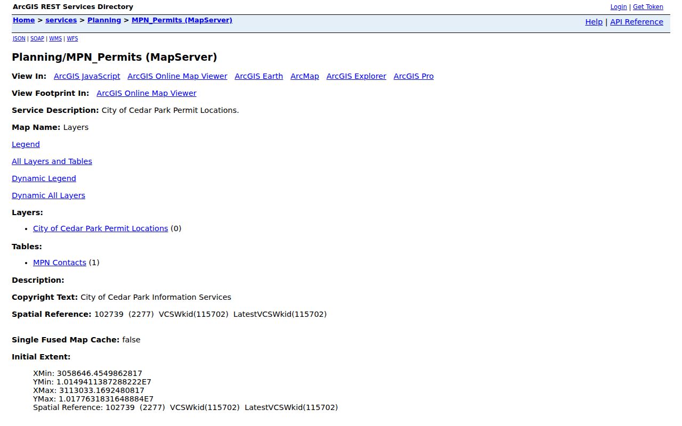Navigate to the Planning folder breadcrumb
The height and width of the screenshot is (426, 682).
104,20
